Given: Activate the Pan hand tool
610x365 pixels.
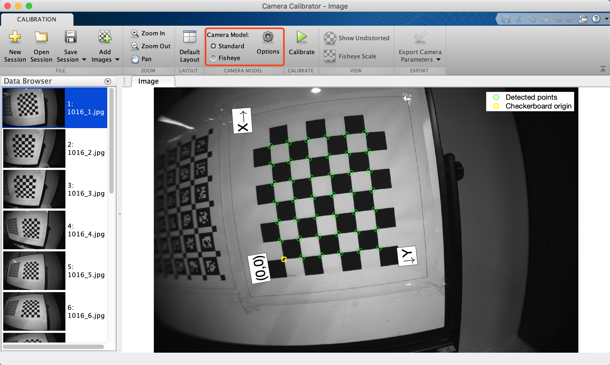Looking at the screenshot, I should click(142, 59).
